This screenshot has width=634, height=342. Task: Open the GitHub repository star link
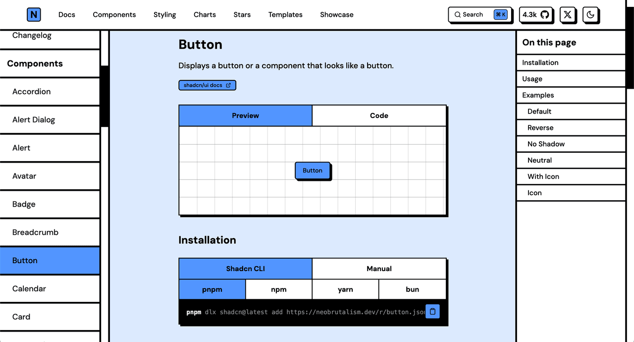[x=536, y=14]
